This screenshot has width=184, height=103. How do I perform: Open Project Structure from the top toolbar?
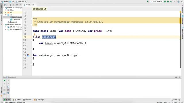(x=179, y=1)
